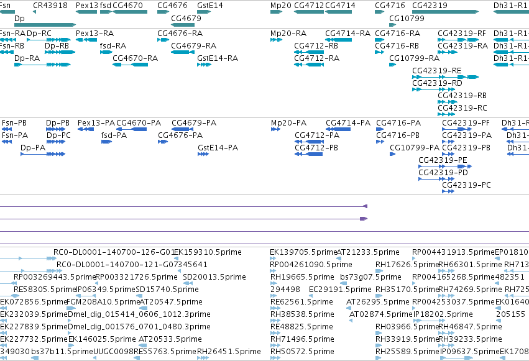529x361 pixels.
Task: Select transcript CG4676-RA
Action: [x=180, y=34]
